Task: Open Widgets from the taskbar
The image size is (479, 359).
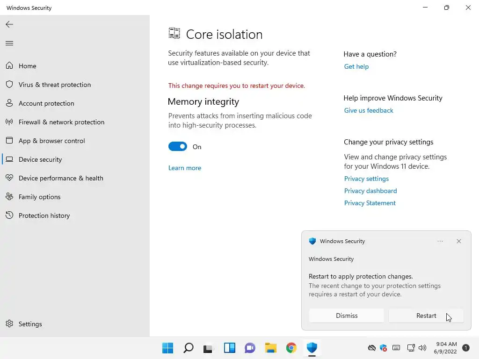Action: 229,348
